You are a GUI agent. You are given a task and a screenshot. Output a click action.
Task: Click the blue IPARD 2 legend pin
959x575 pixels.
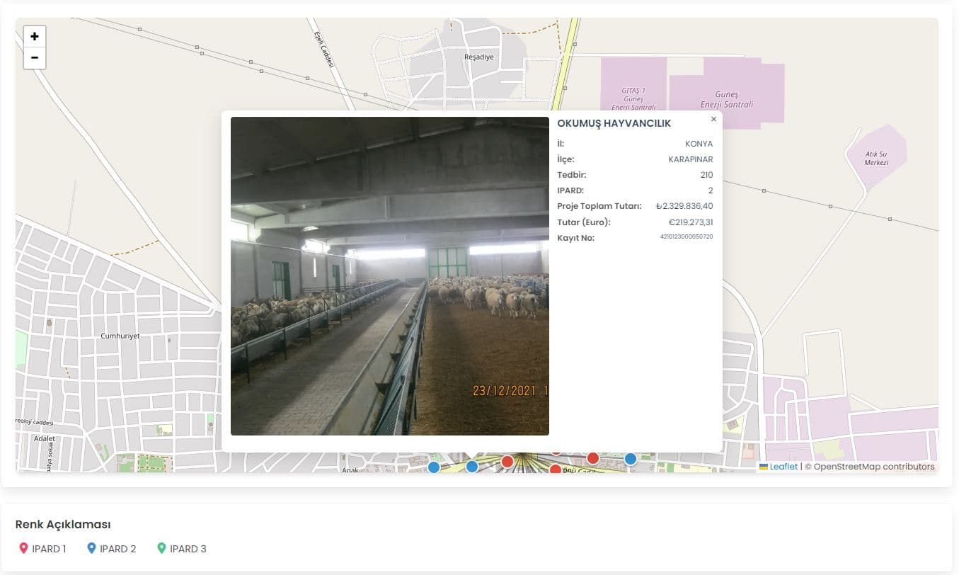click(91, 549)
